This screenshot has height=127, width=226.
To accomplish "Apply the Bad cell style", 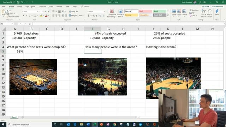I will pos(145,11).
